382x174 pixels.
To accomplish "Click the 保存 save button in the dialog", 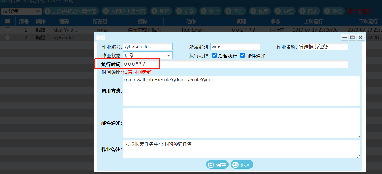I will coord(217,165).
